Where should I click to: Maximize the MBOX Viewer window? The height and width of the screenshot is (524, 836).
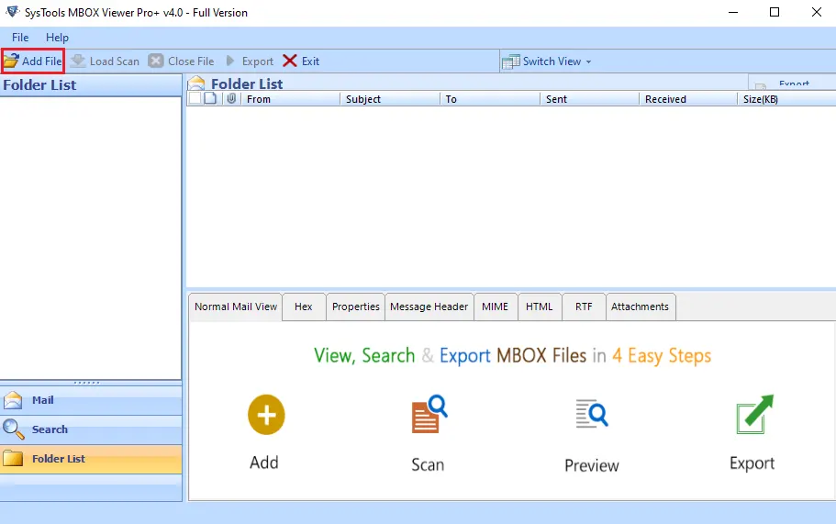[775, 12]
